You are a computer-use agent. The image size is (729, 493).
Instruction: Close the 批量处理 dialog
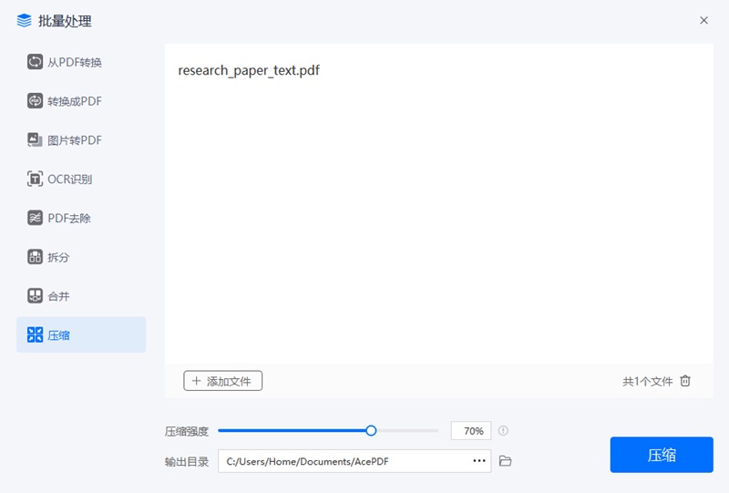[703, 20]
